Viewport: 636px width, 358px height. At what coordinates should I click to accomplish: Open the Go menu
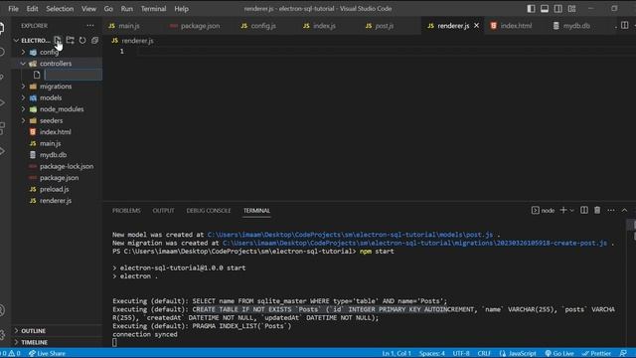point(108,9)
